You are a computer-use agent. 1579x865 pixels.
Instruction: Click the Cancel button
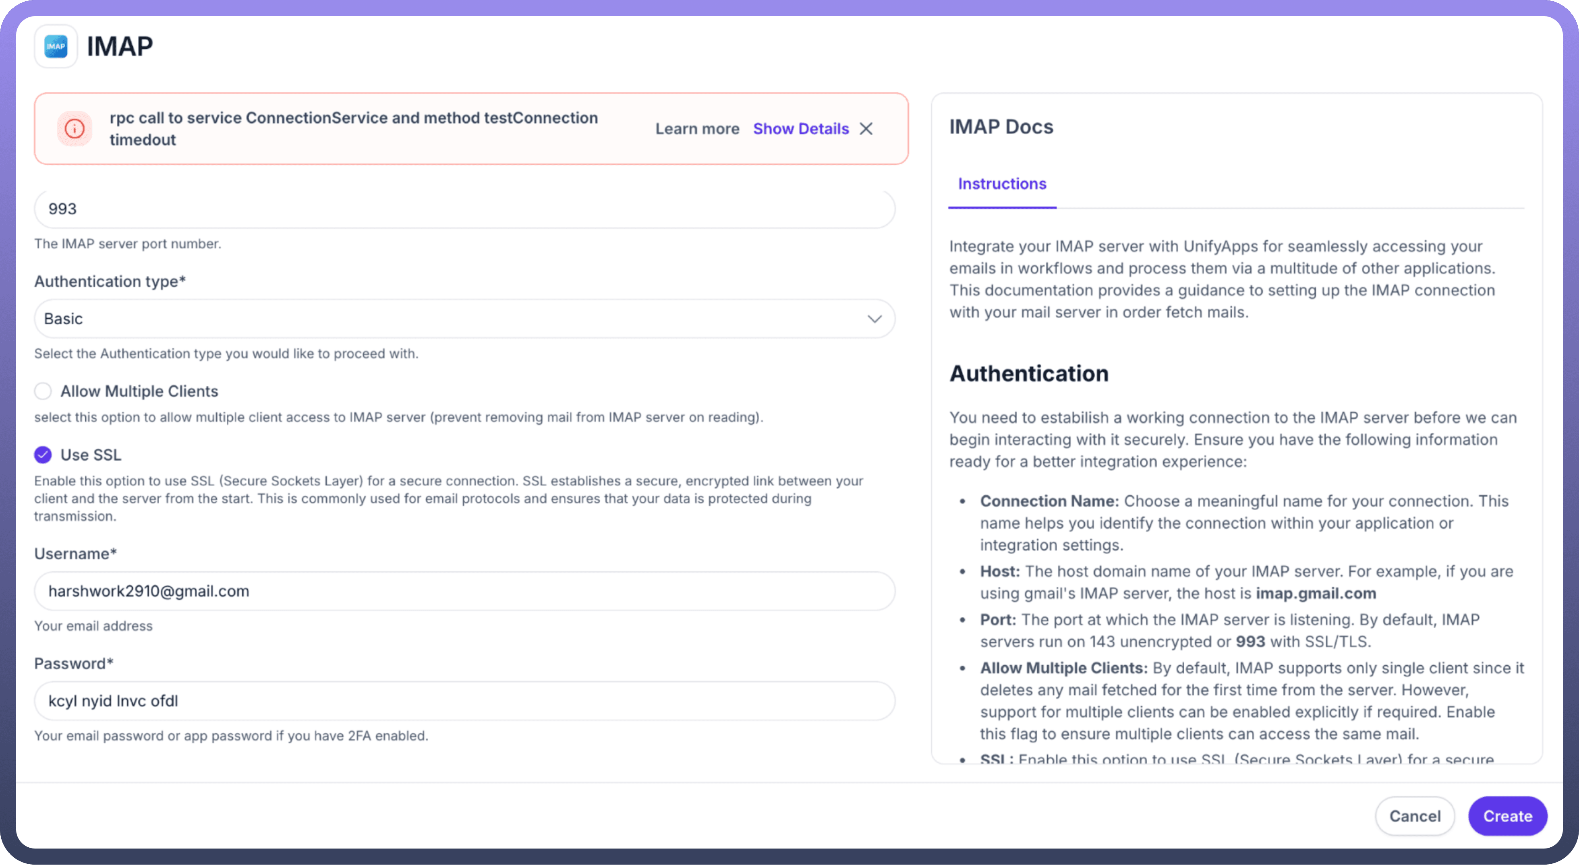point(1415,816)
